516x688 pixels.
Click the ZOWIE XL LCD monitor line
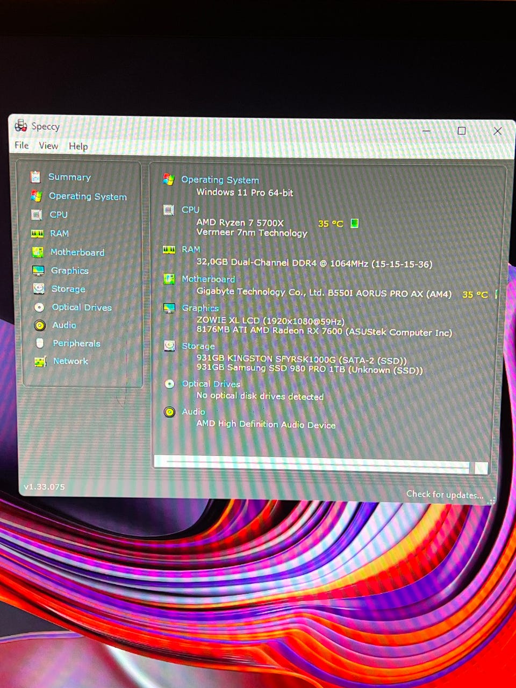[270, 321]
